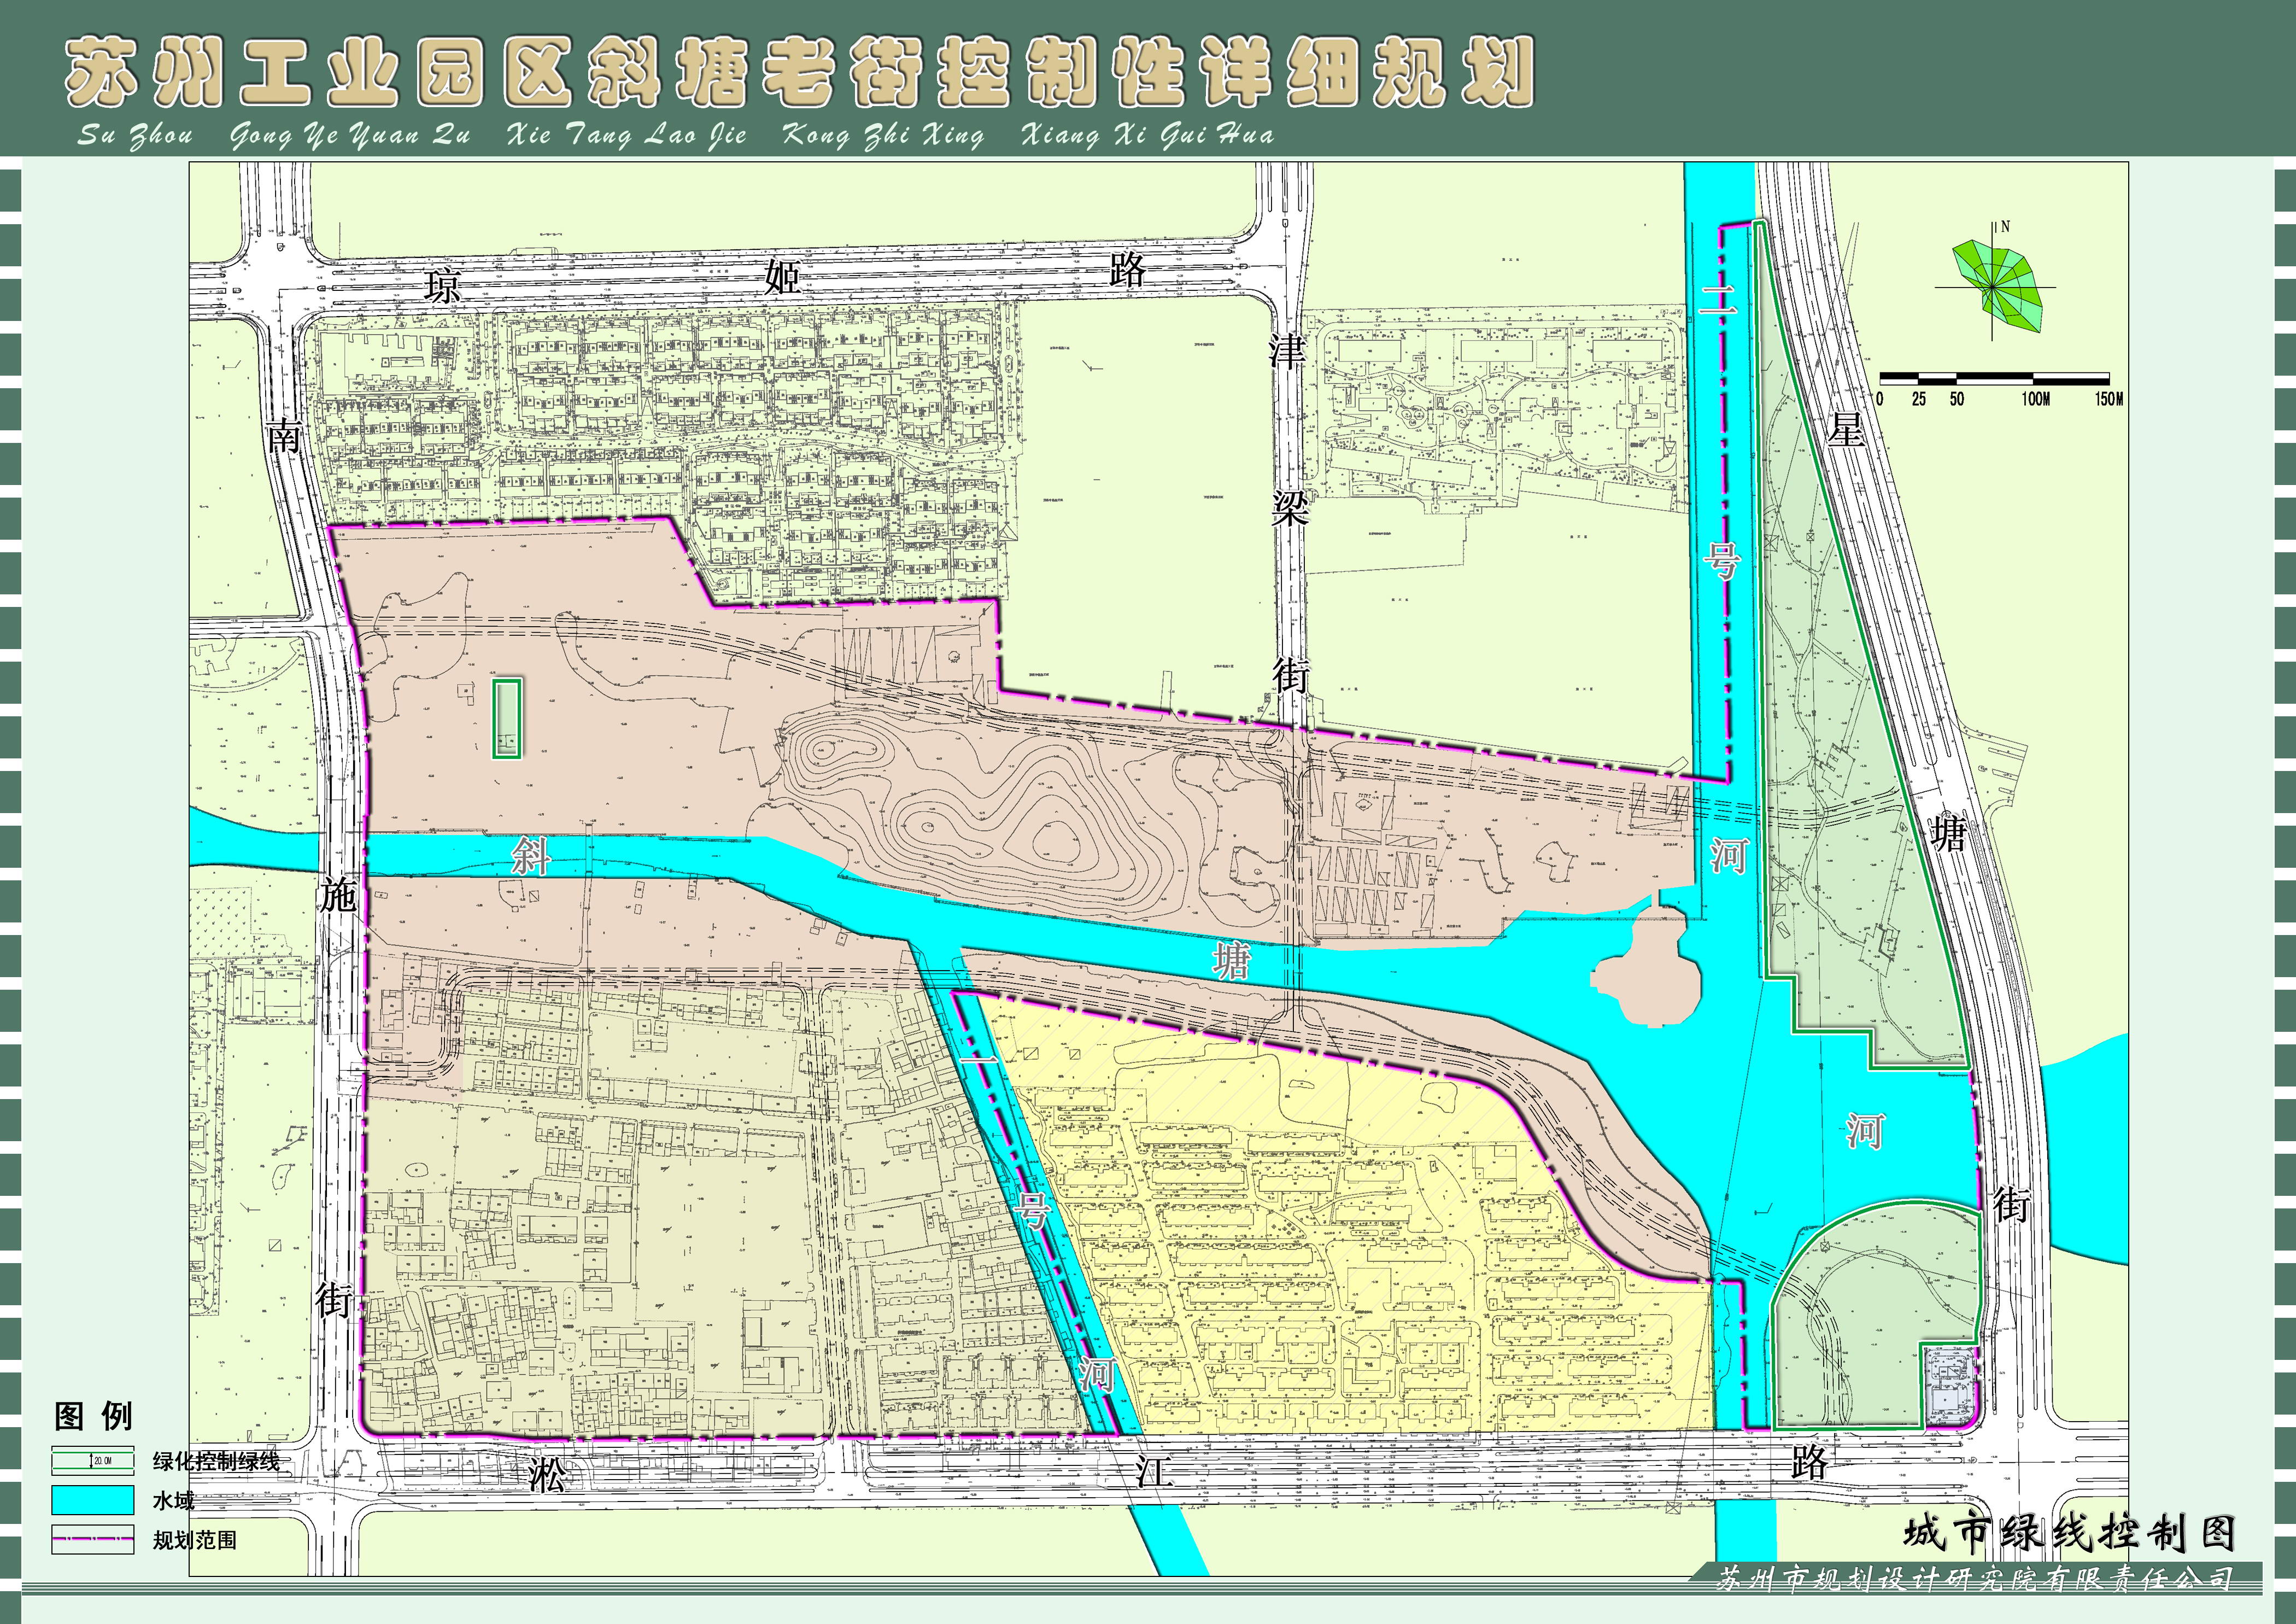The image size is (2296, 1624).
Task: Click the magenta planning boundary legend symbol
Action: (x=93, y=1539)
